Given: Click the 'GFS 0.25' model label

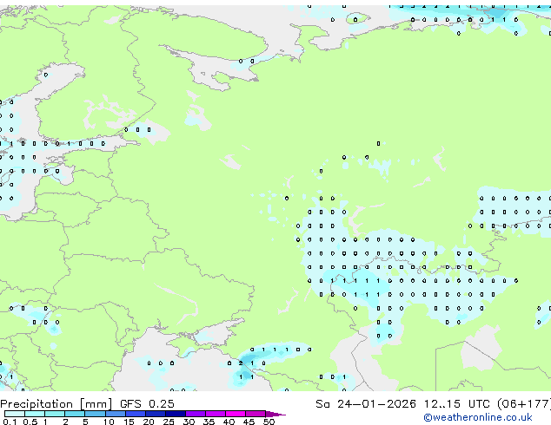Looking at the screenshot, I should (147, 404).
